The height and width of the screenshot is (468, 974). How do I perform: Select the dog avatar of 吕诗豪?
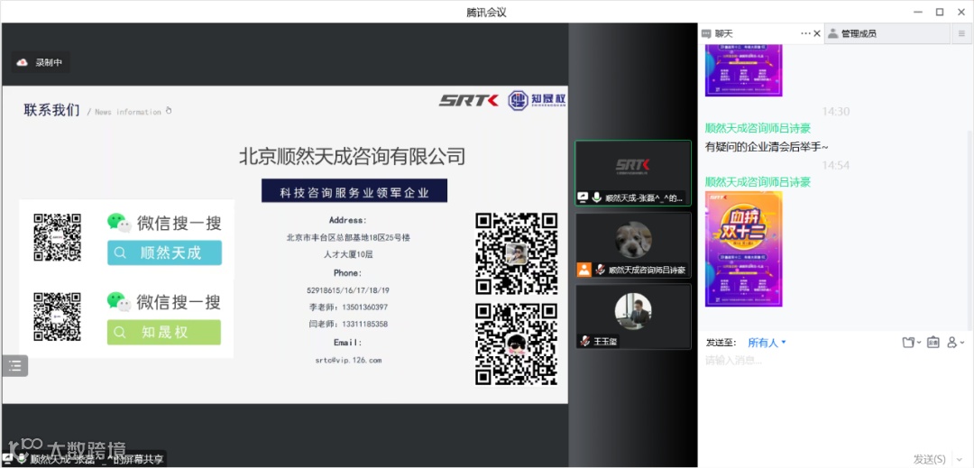pyautogui.click(x=634, y=240)
